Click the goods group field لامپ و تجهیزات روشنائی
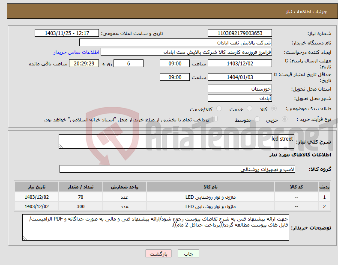This screenshot has width=338, height=265. 177,169
